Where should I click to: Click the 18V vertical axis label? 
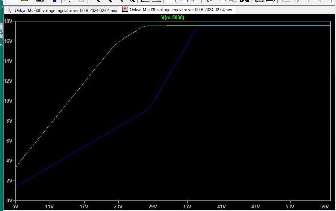8,21
